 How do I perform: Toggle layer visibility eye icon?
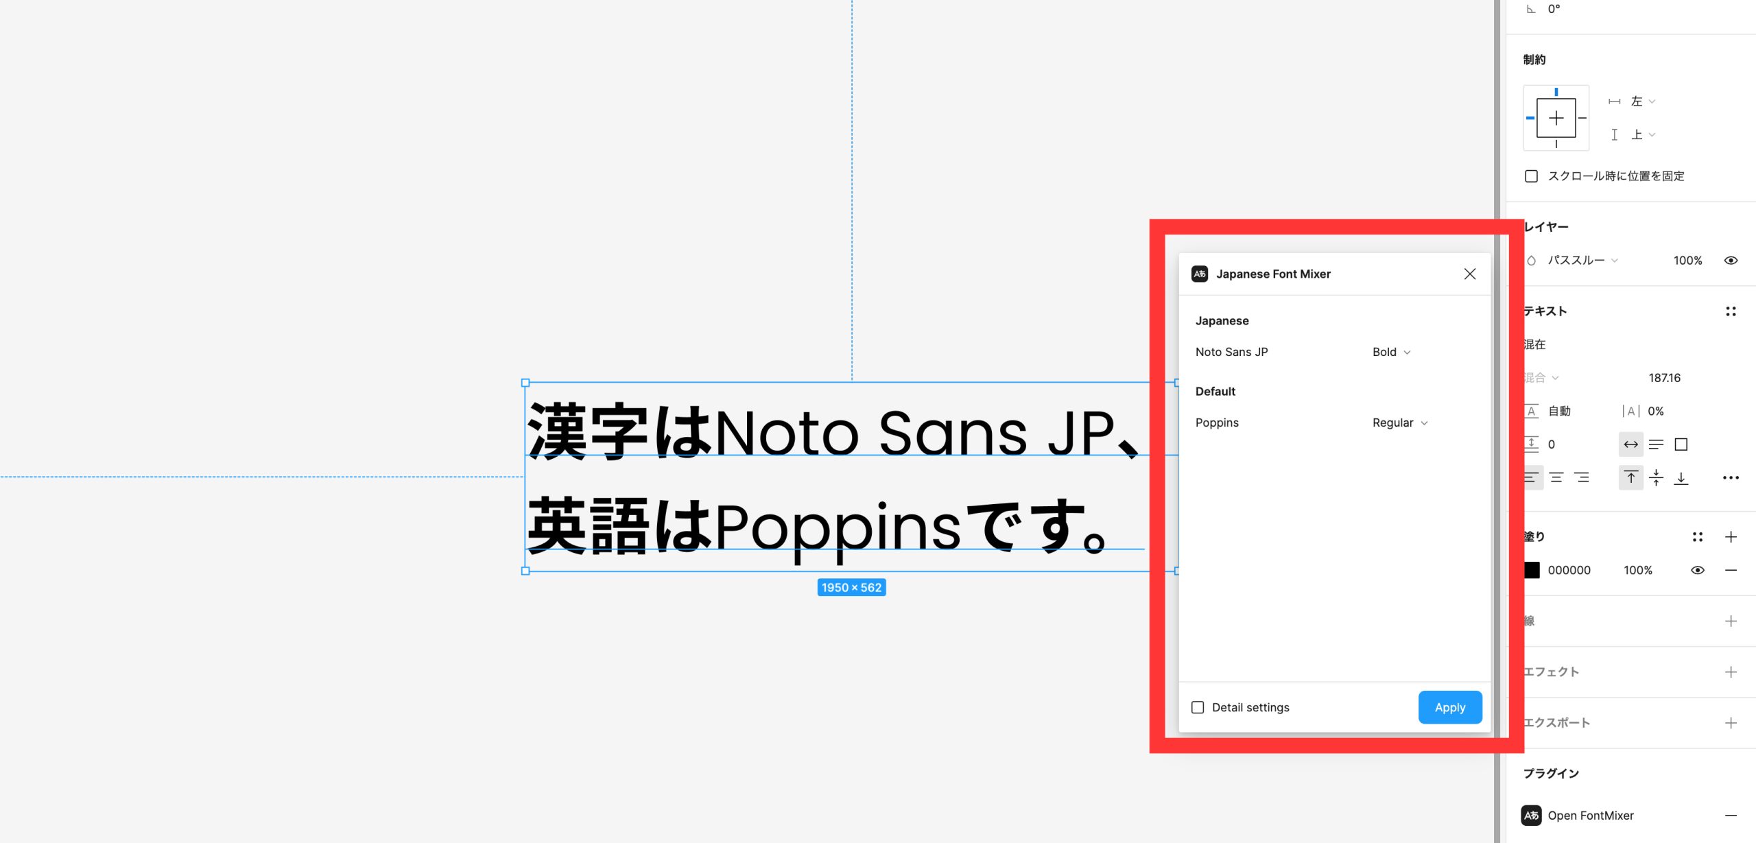[1731, 261]
